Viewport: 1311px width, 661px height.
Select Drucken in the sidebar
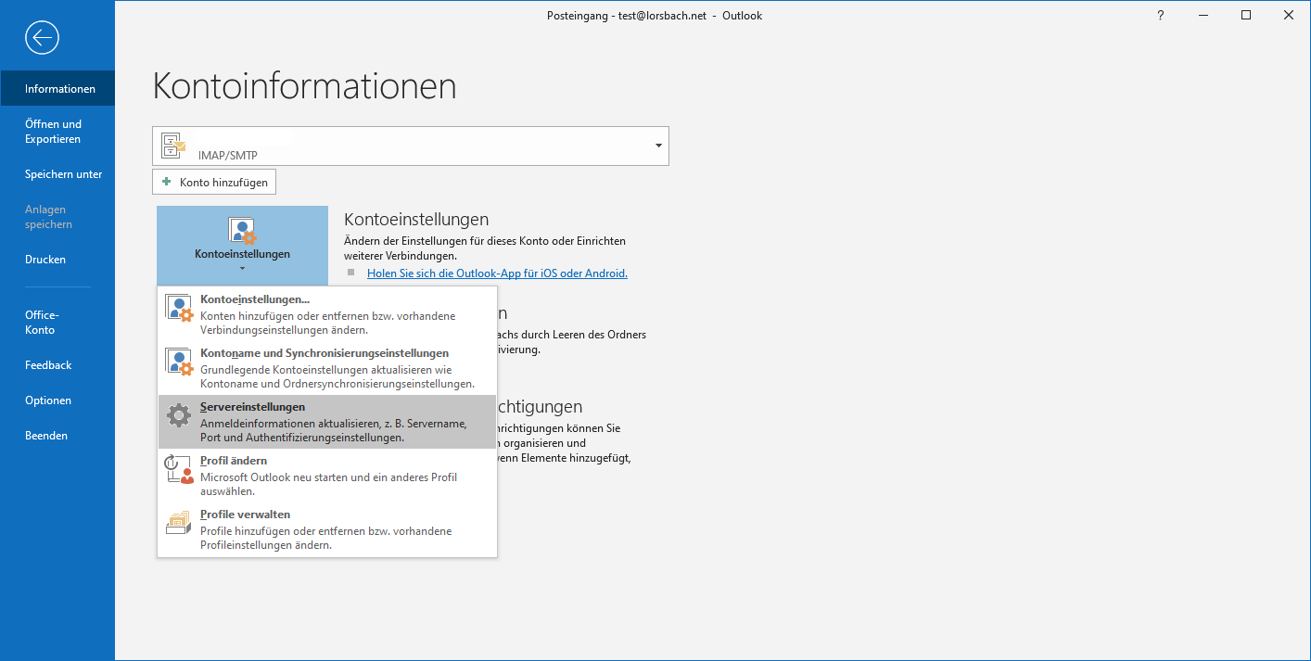[x=57, y=260]
